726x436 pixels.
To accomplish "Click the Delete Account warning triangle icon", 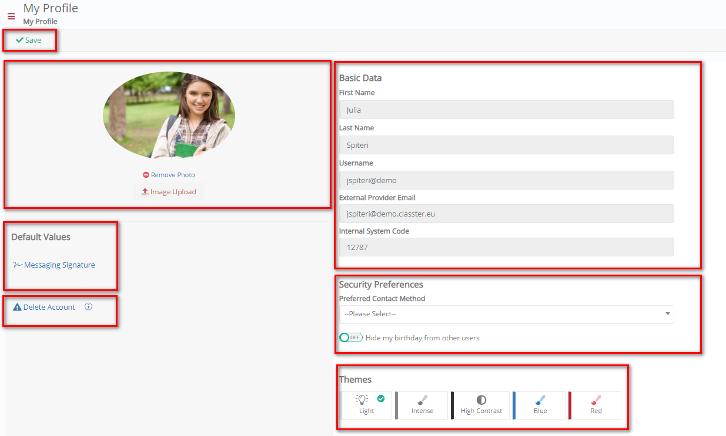I will [17, 307].
